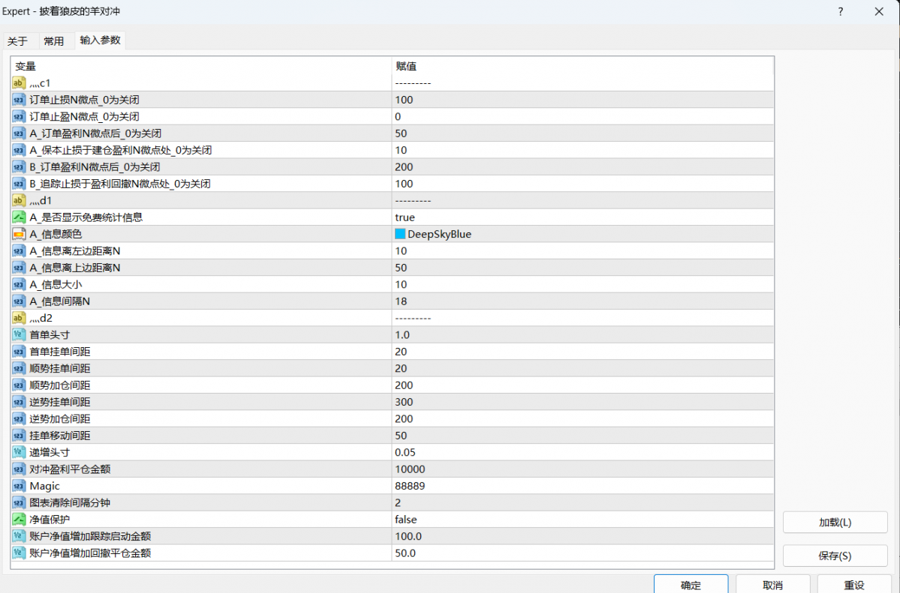
Task: Click the integer icon for 订单止损N微点_0为关闭
Action: [19, 100]
